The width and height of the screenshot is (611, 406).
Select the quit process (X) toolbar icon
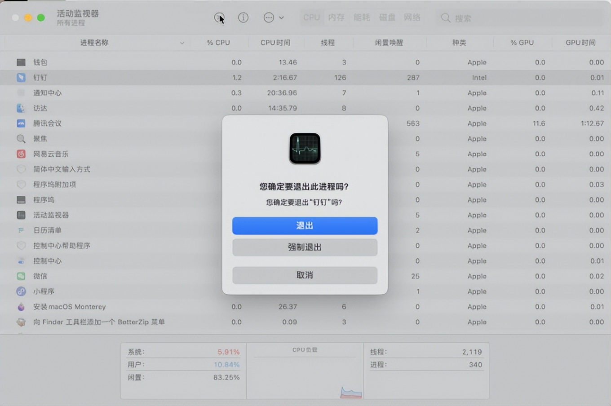coord(220,18)
